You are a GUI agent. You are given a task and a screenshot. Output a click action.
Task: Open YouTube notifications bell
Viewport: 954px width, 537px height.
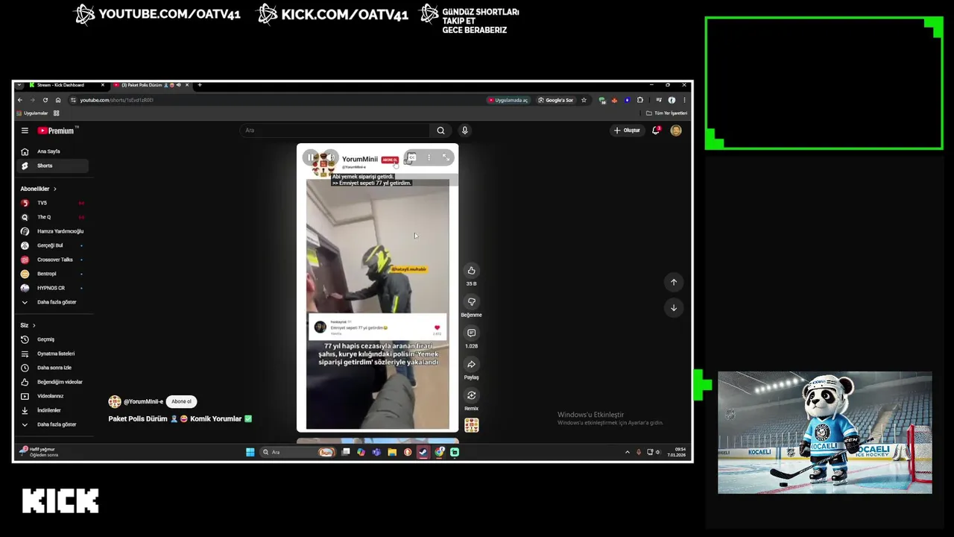656,131
